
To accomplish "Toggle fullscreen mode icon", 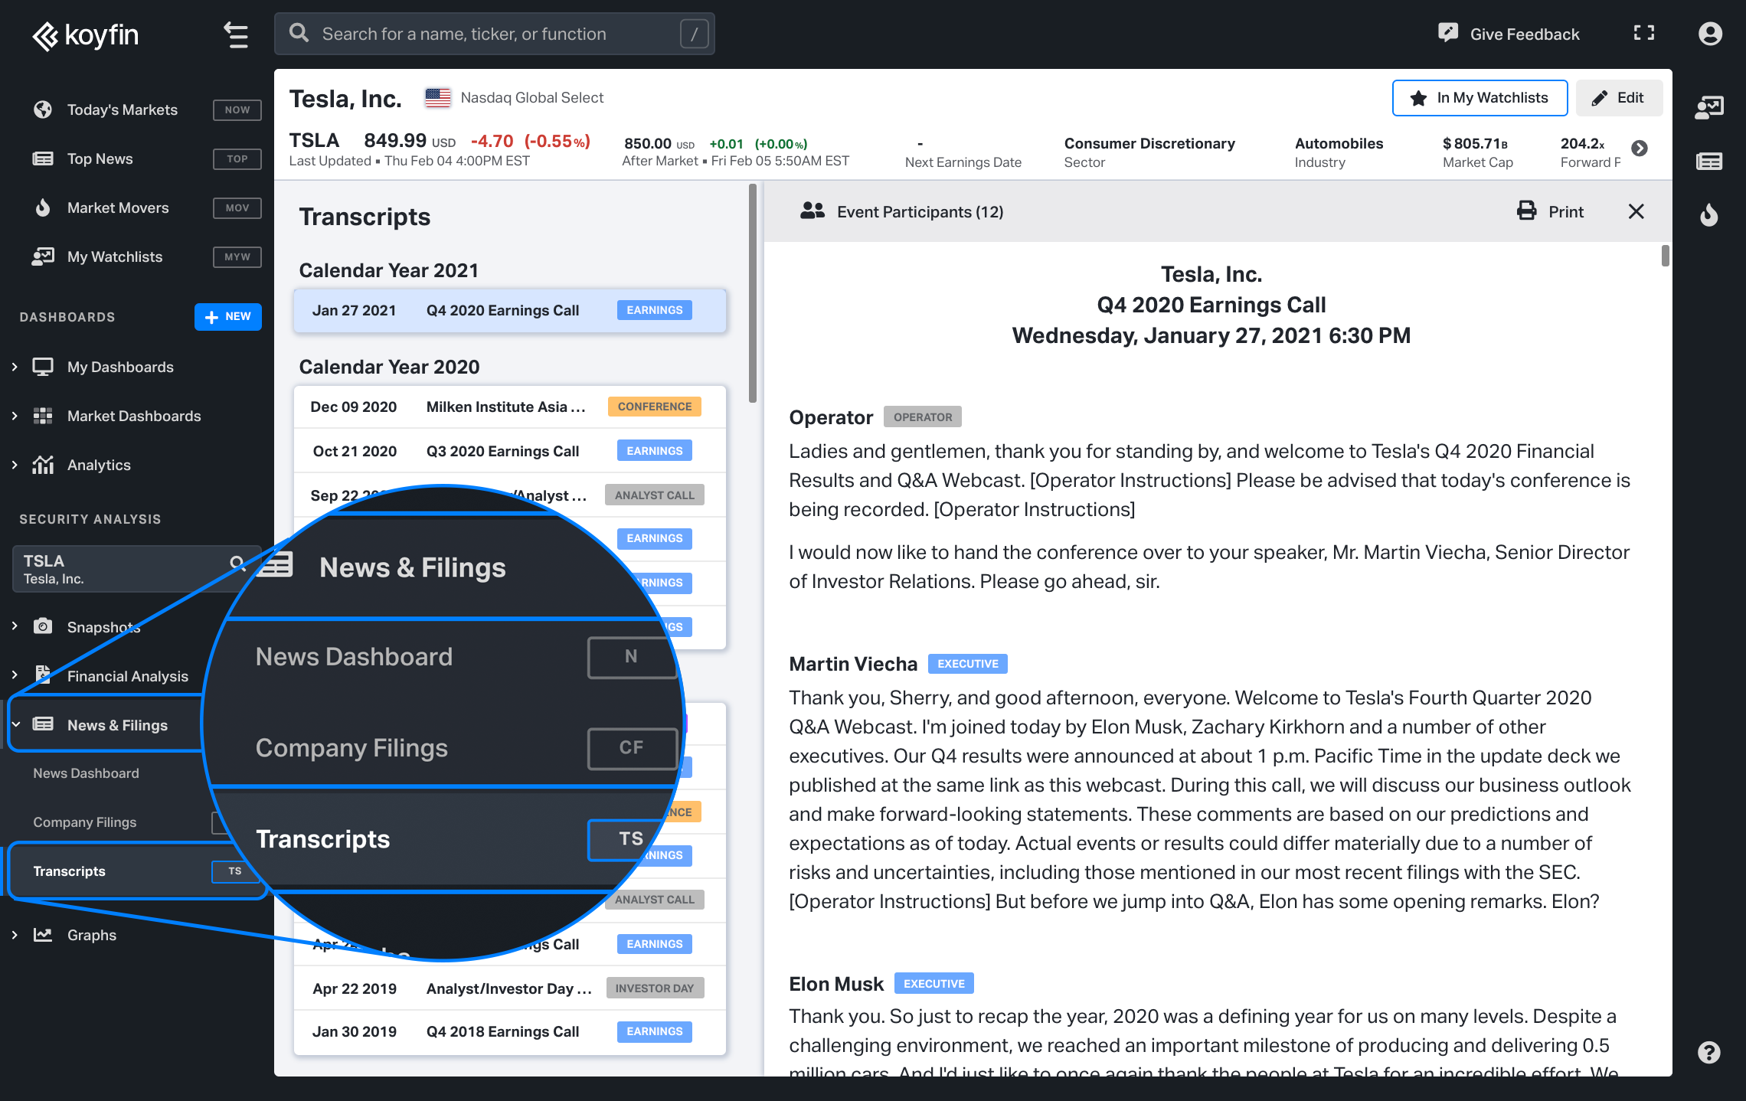I will click(1644, 33).
